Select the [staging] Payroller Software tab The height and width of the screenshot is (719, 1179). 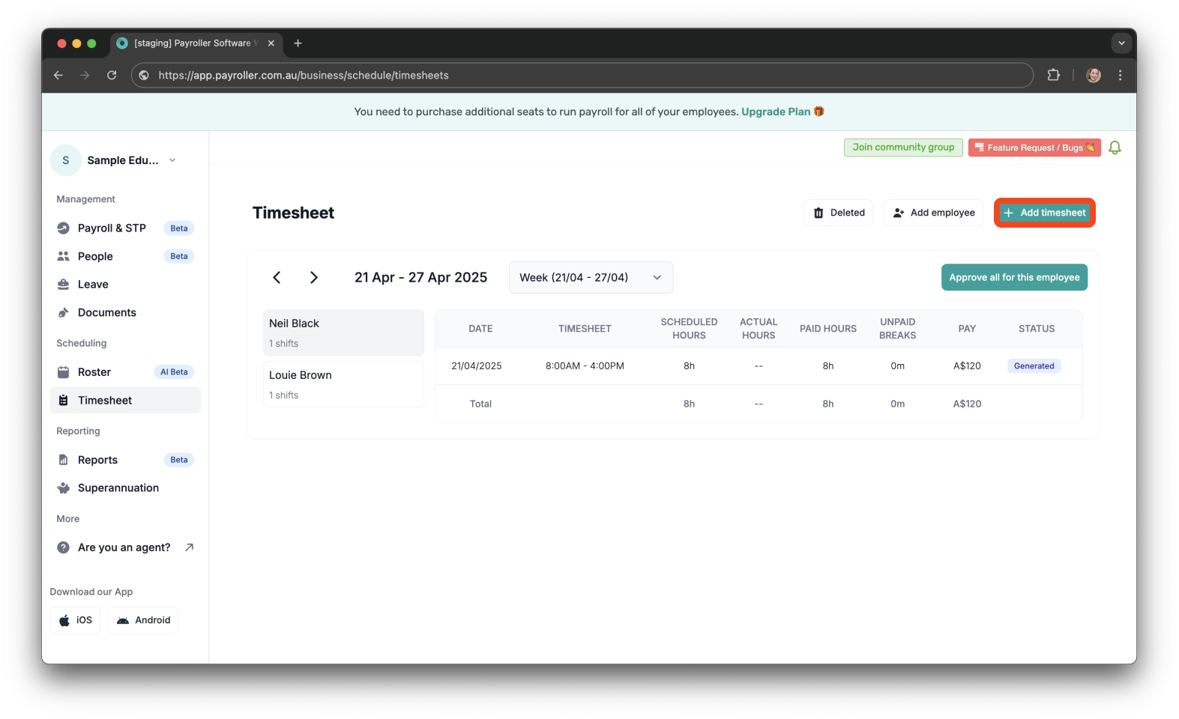197,43
